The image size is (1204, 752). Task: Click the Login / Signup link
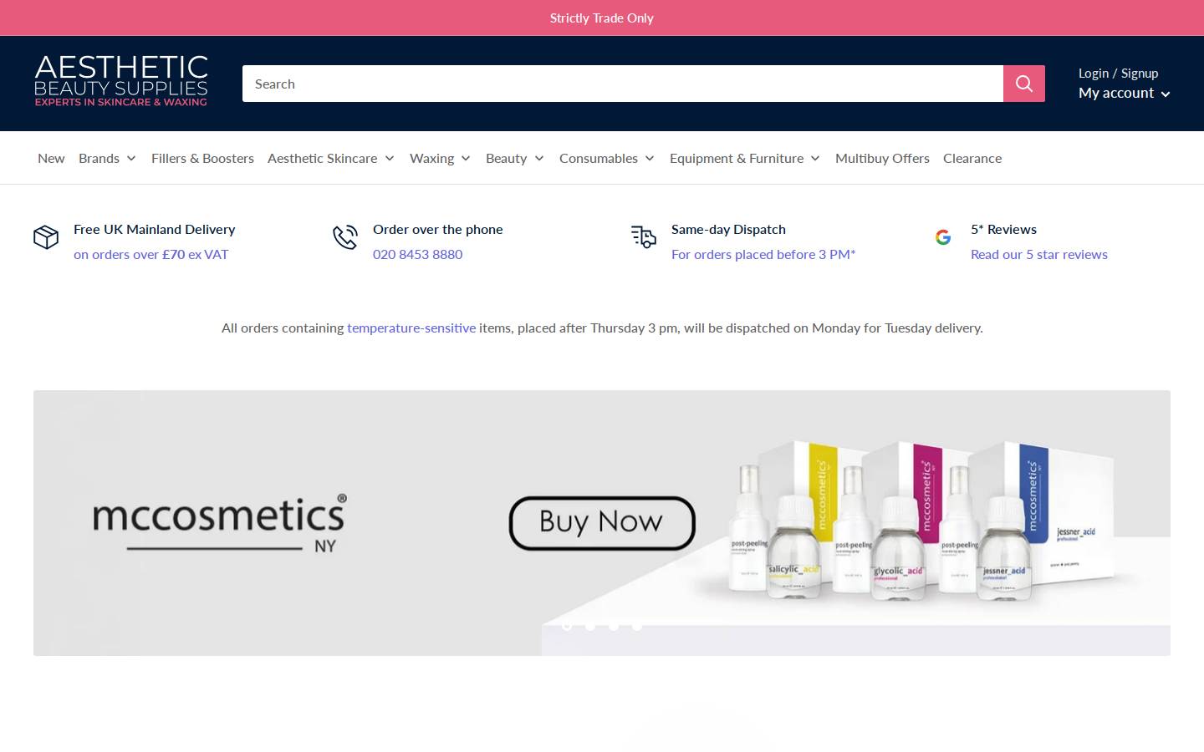click(x=1118, y=74)
